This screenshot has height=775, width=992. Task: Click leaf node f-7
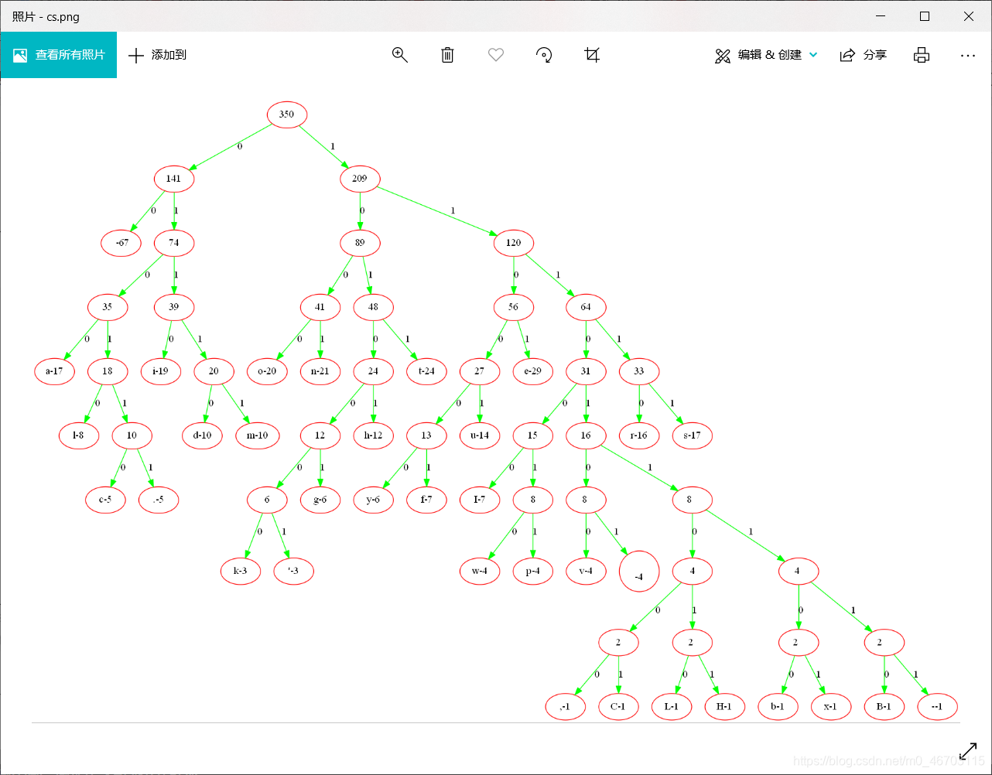pos(426,500)
